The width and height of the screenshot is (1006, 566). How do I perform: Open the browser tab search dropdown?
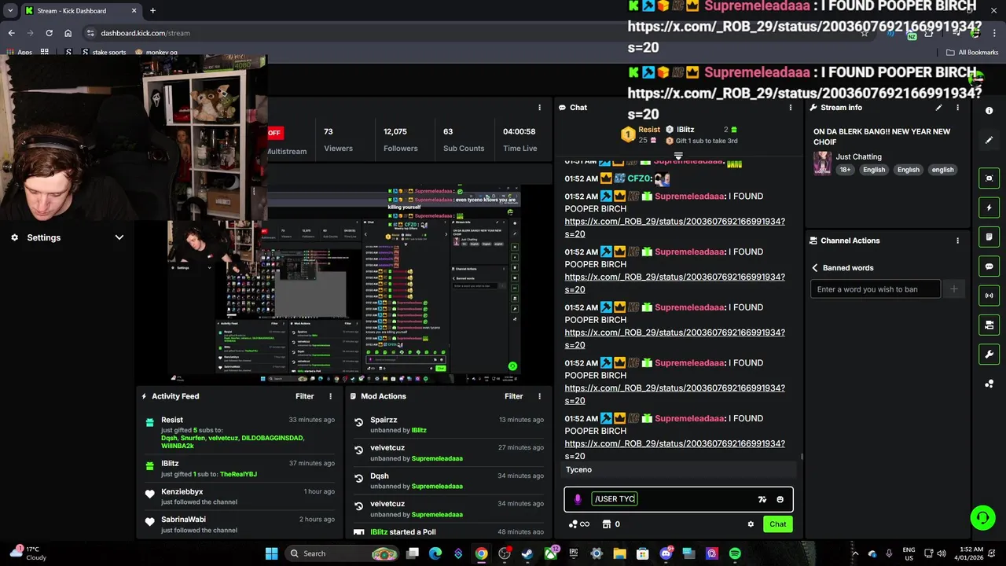click(x=10, y=10)
